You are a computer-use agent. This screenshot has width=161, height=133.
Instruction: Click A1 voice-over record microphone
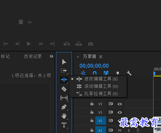138,130
